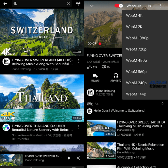Select WebM 144p quality option

145,94
